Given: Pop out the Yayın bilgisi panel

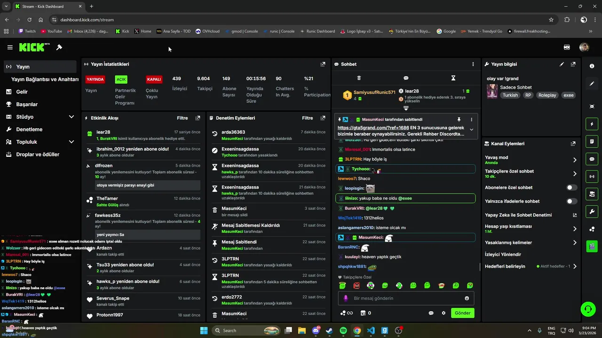Looking at the screenshot, I should click(x=573, y=64).
